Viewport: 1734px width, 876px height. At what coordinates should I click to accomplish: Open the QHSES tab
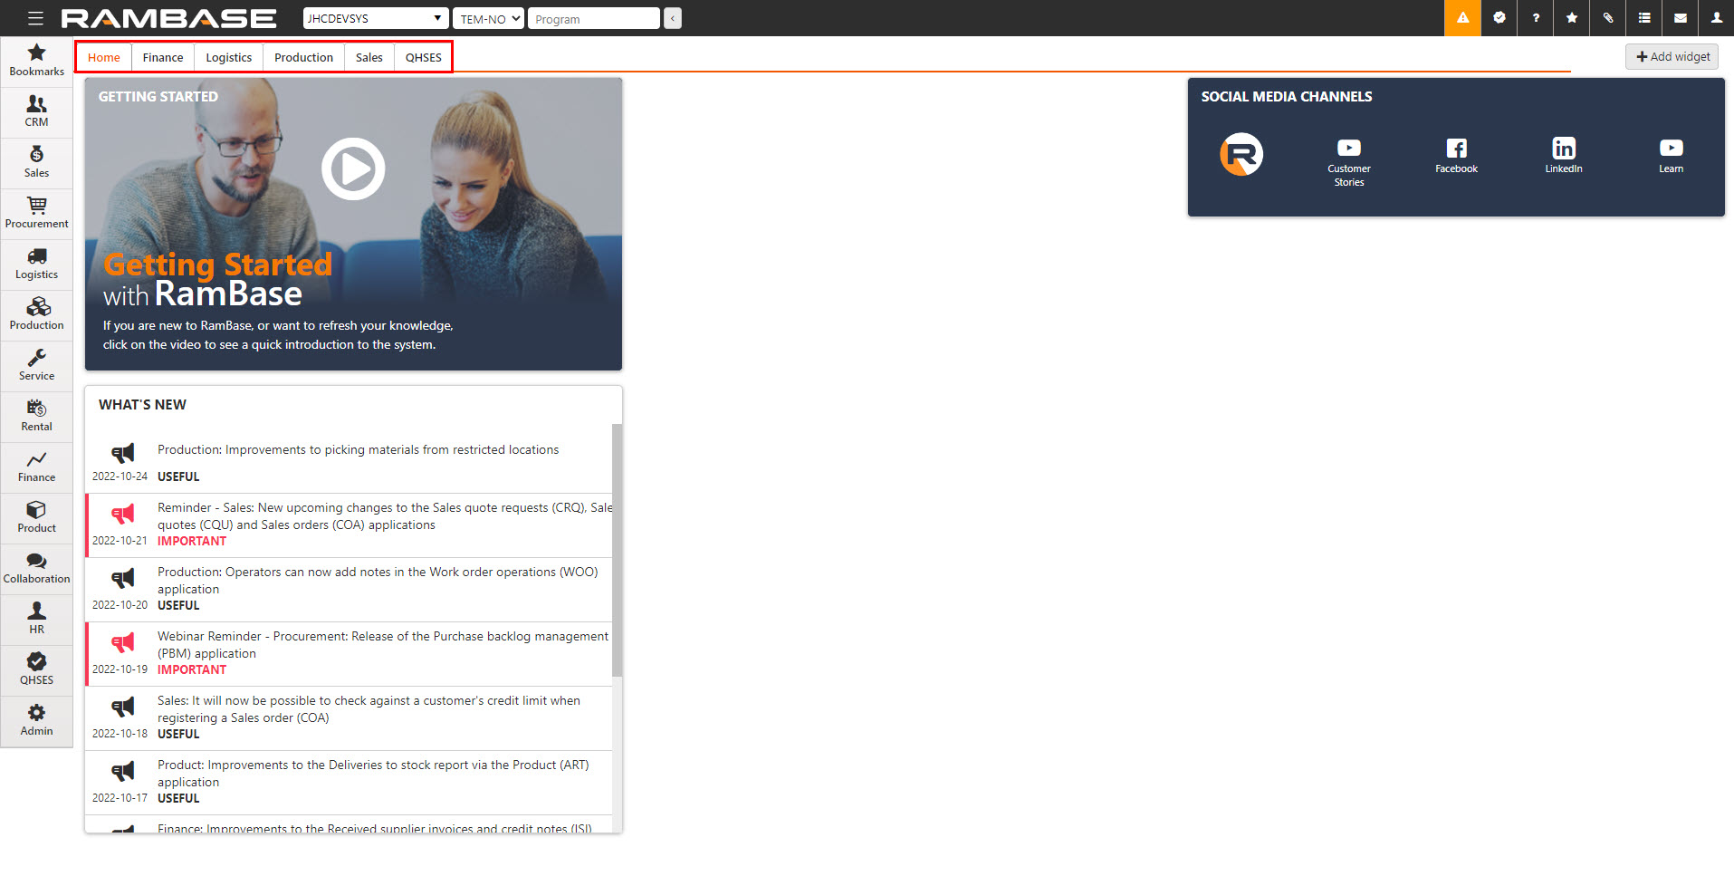pos(422,56)
